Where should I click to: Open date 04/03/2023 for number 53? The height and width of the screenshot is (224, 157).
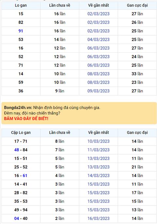click(98, 40)
